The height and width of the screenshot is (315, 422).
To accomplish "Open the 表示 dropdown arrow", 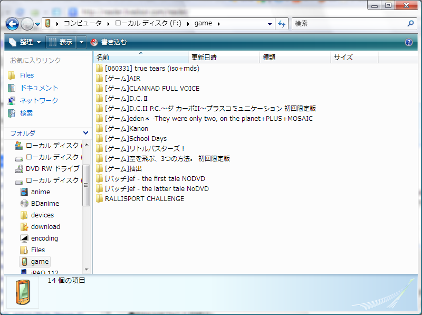I will coord(81,42).
